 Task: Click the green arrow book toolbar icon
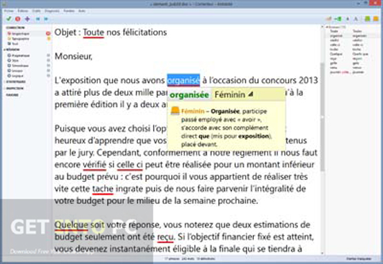338,19
